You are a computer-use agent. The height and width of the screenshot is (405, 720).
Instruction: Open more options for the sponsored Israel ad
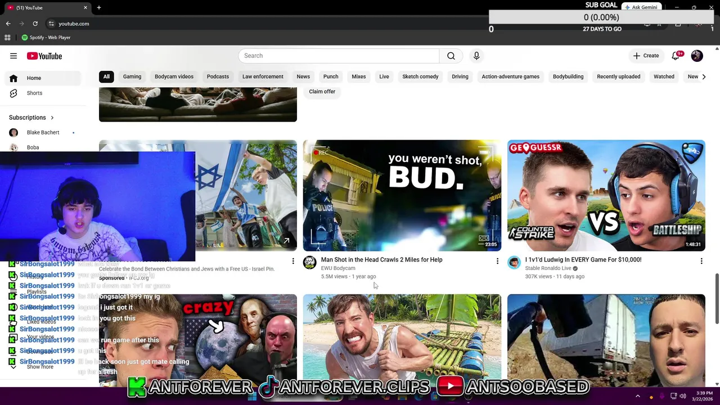[x=293, y=261]
